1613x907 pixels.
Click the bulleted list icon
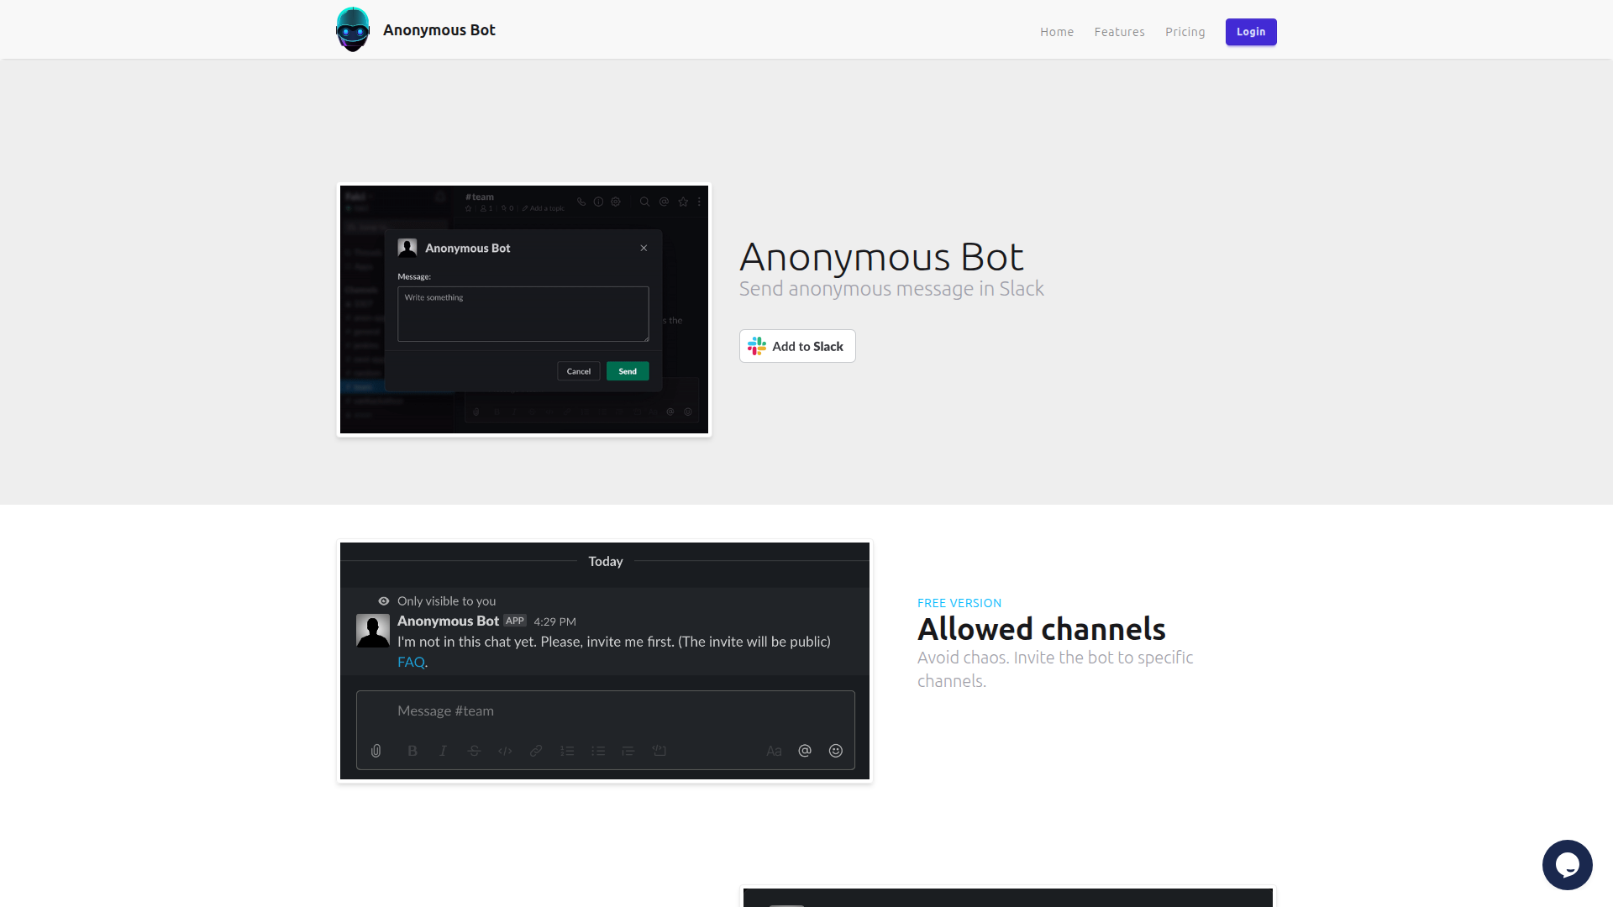click(598, 751)
